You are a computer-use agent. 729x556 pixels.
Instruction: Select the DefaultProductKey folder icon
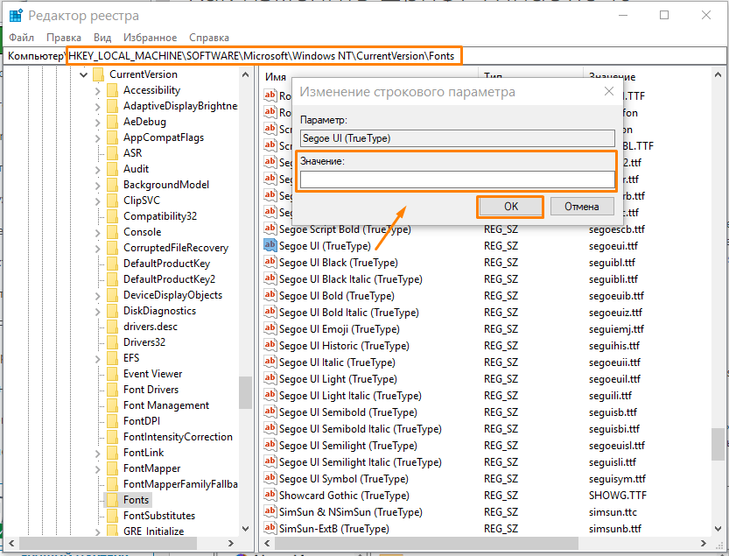click(112, 264)
